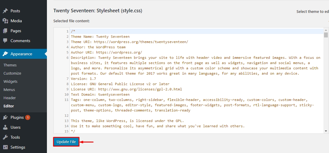Go to the Widgets submenu
The width and height of the screenshot is (329, 153).
click(x=11, y=81)
